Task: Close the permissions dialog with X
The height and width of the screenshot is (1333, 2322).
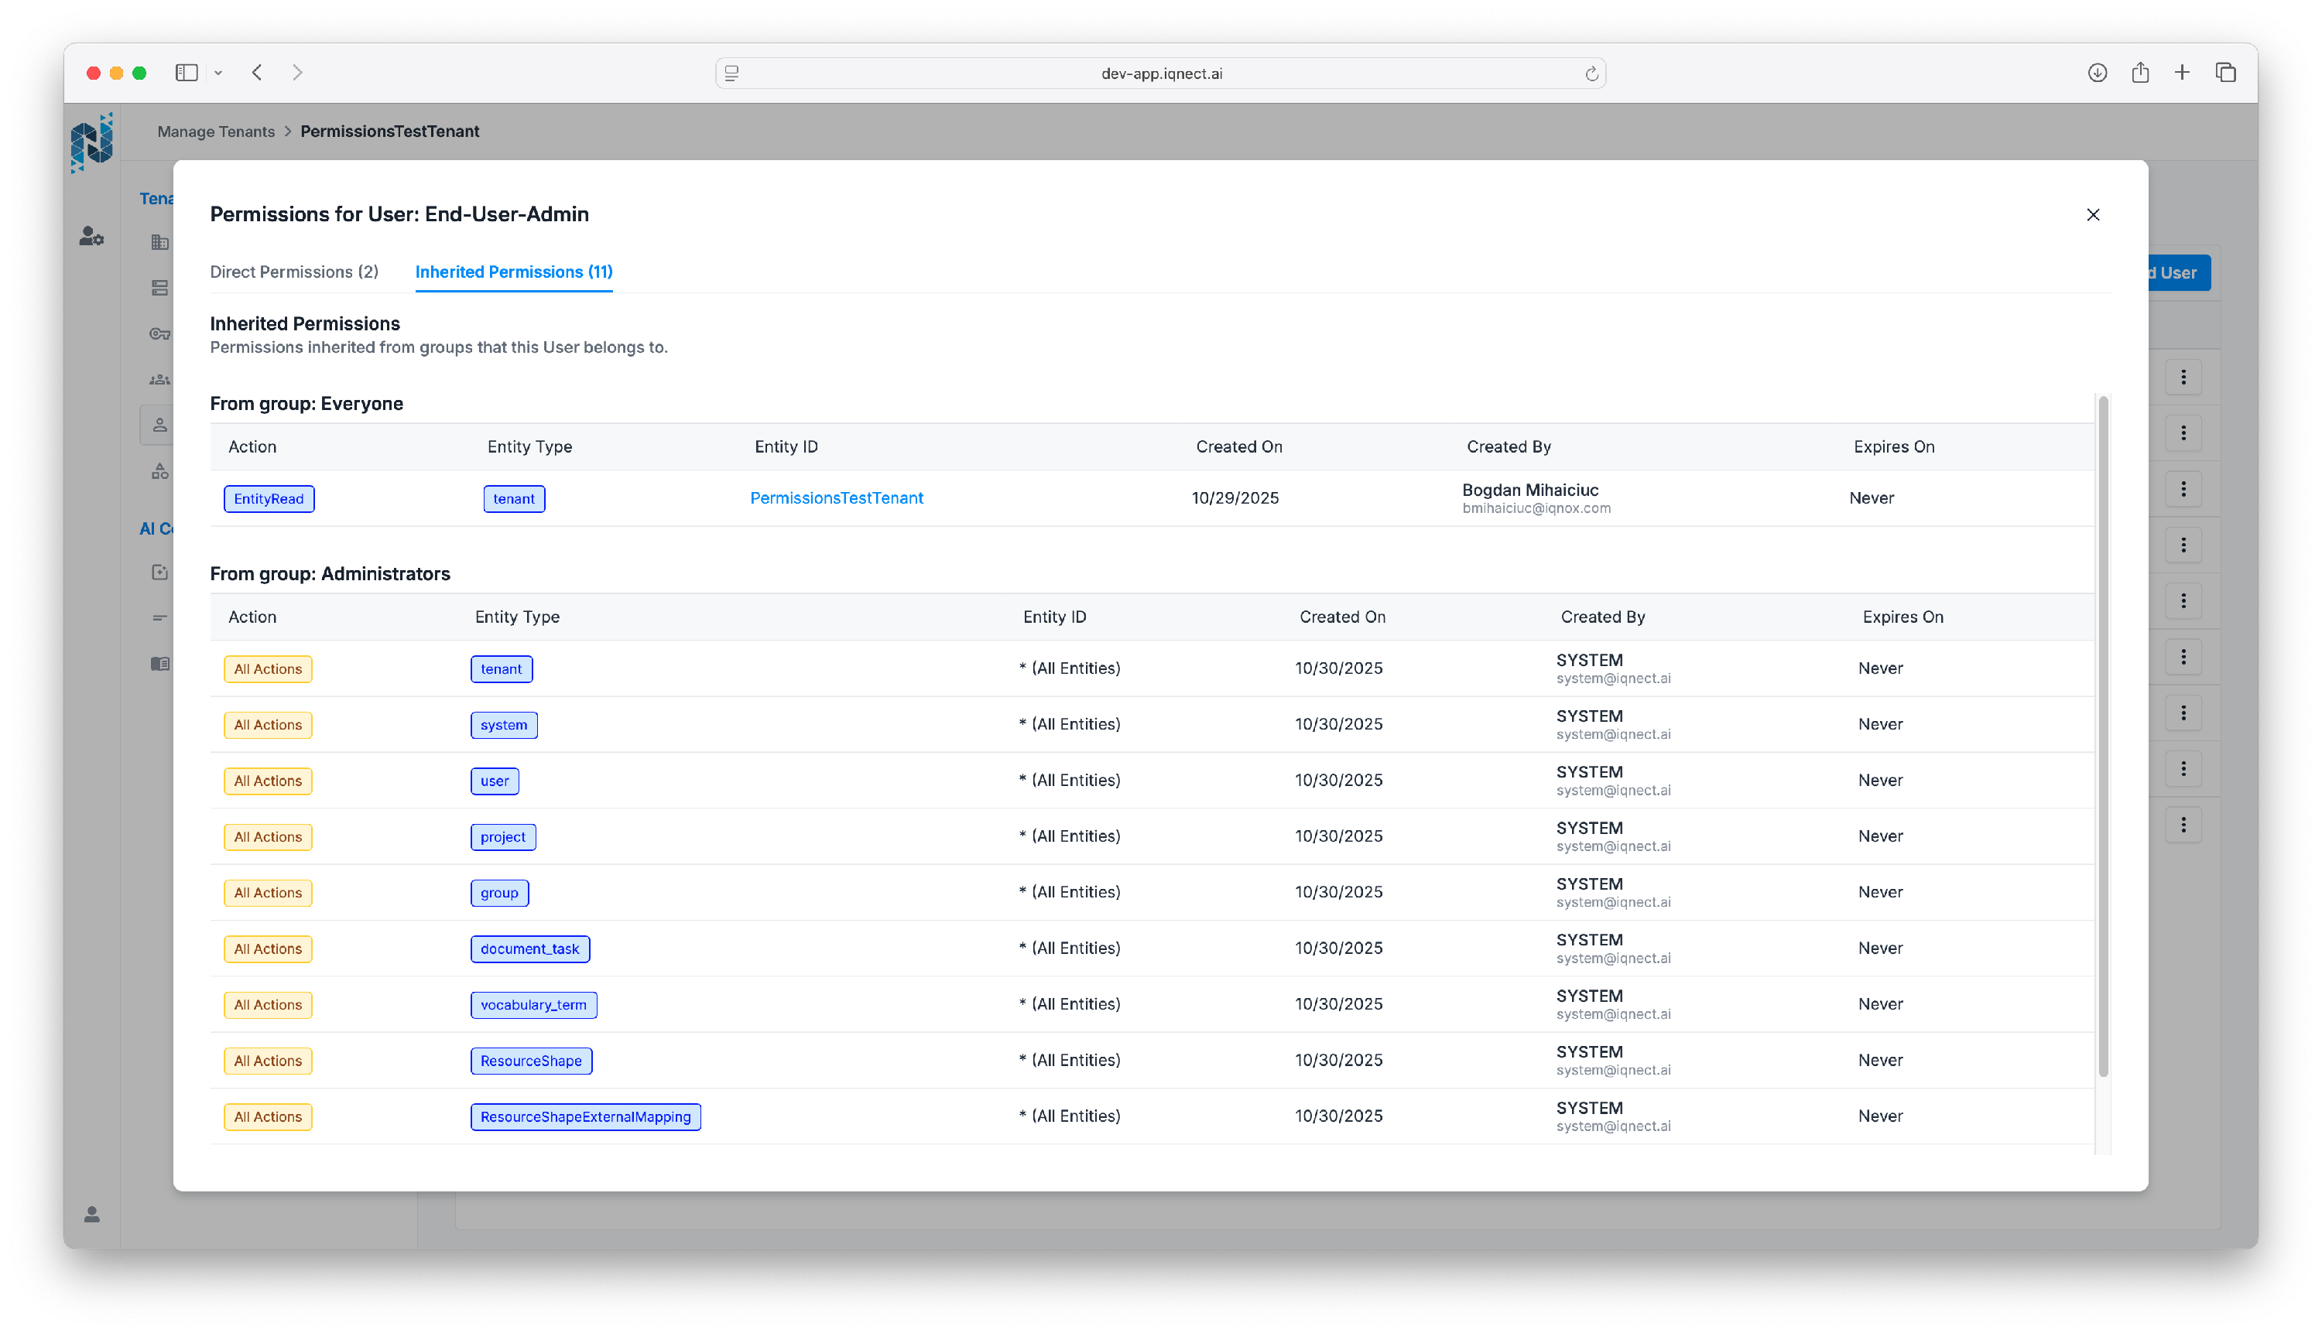Action: [x=2092, y=214]
